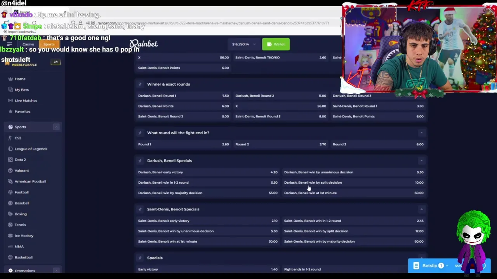497x279 pixels.
Task: Collapse the Sports sidebar section
Action: tap(56, 127)
